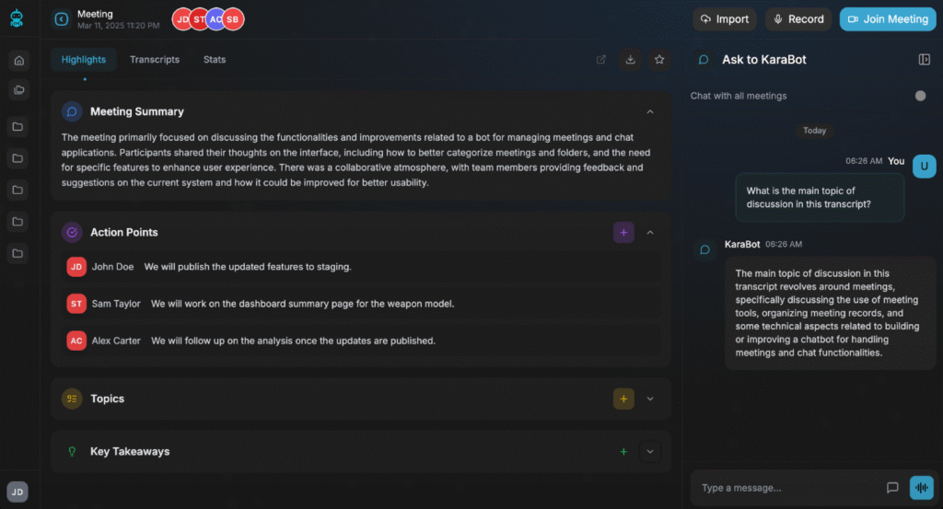This screenshot has width=943, height=509.
Task: Click the chat bubble icon in message box
Action: [x=891, y=488]
